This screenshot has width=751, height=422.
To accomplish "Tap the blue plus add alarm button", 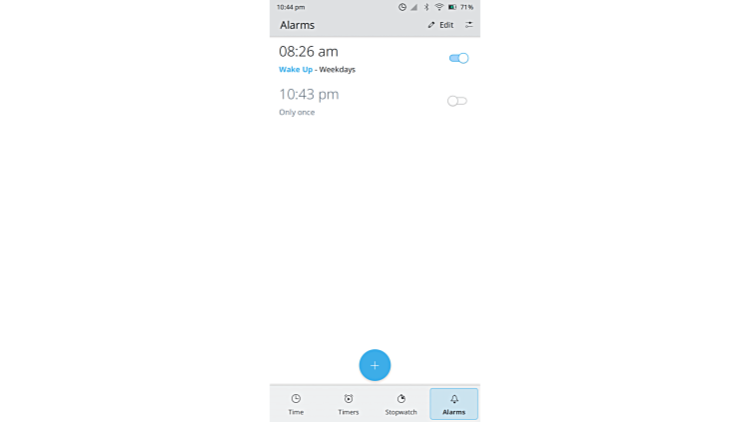I will point(375,365).
